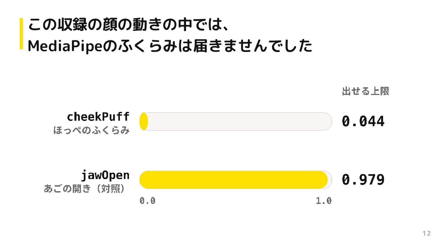
Task: Click the empty cheekPuff bar track
Action: [x=240, y=121]
